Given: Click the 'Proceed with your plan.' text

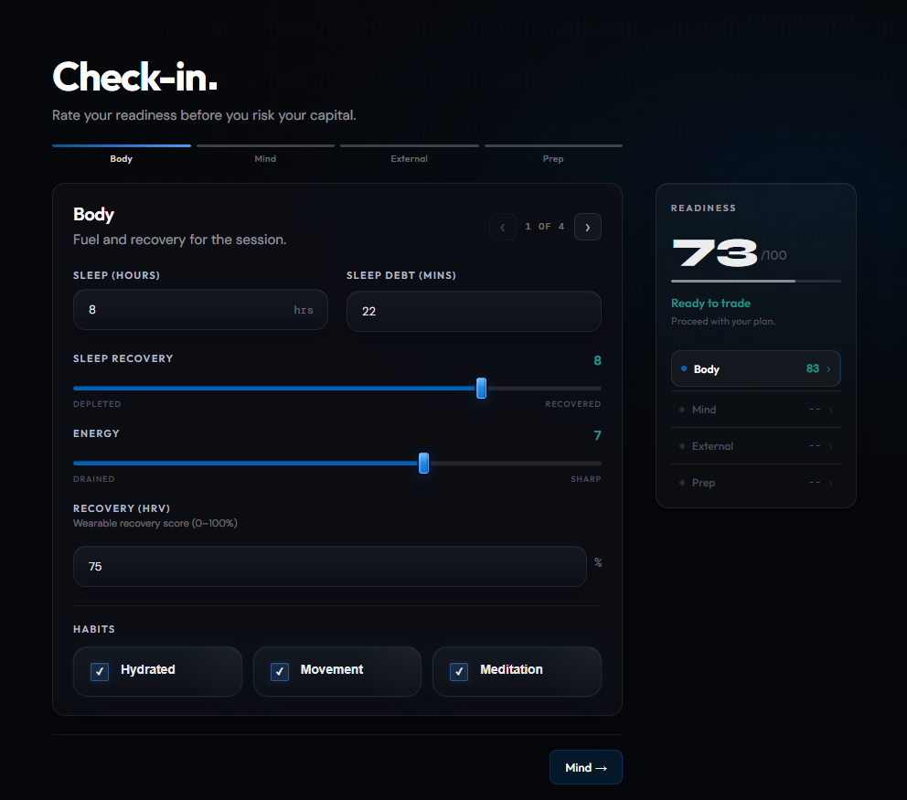Looking at the screenshot, I should point(723,321).
